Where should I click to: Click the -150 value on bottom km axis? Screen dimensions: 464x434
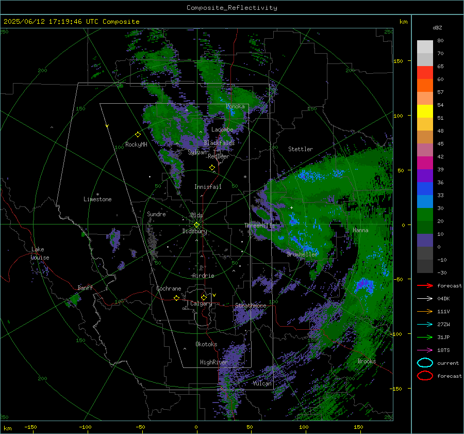tap(31, 427)
